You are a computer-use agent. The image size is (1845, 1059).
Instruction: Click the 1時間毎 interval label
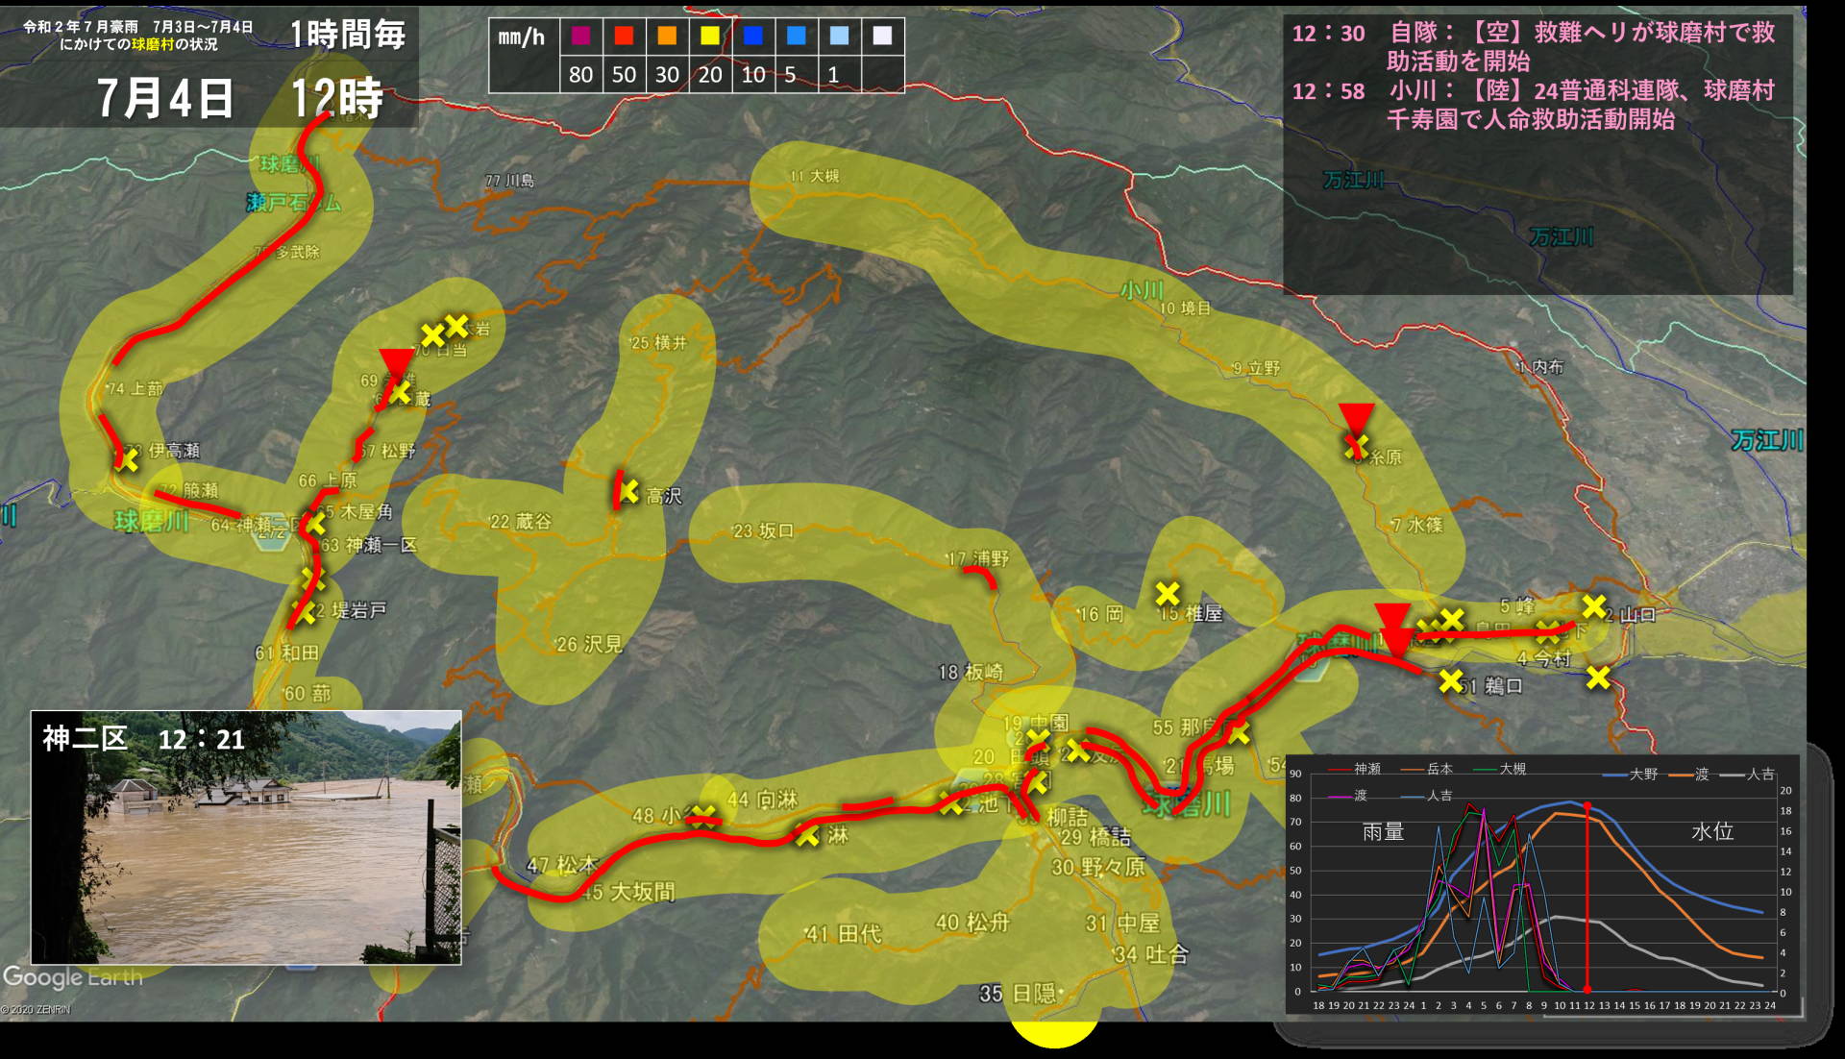point(348,35)
